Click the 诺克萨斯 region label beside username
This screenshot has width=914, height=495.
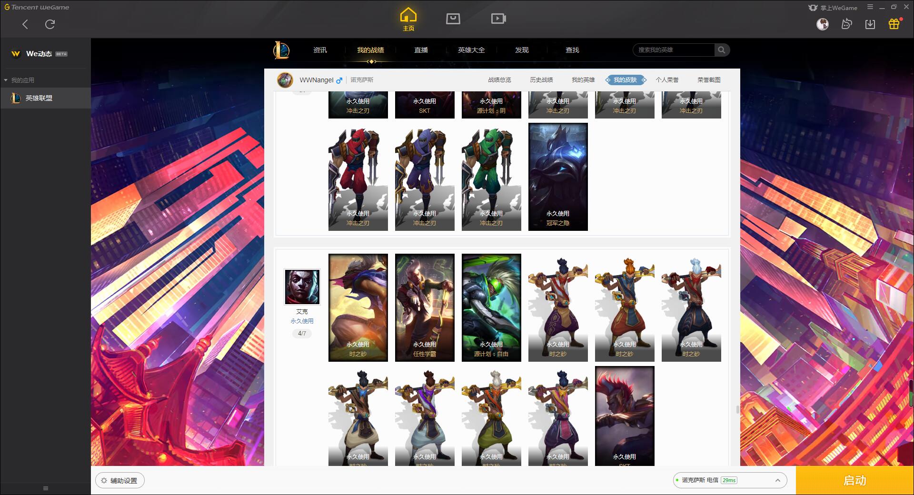(x=362, y=80)
